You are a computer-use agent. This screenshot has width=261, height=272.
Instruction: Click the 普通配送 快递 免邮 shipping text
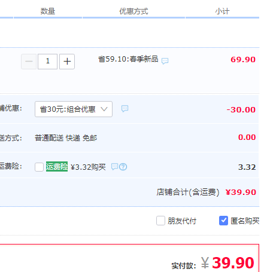pos(66,138)
